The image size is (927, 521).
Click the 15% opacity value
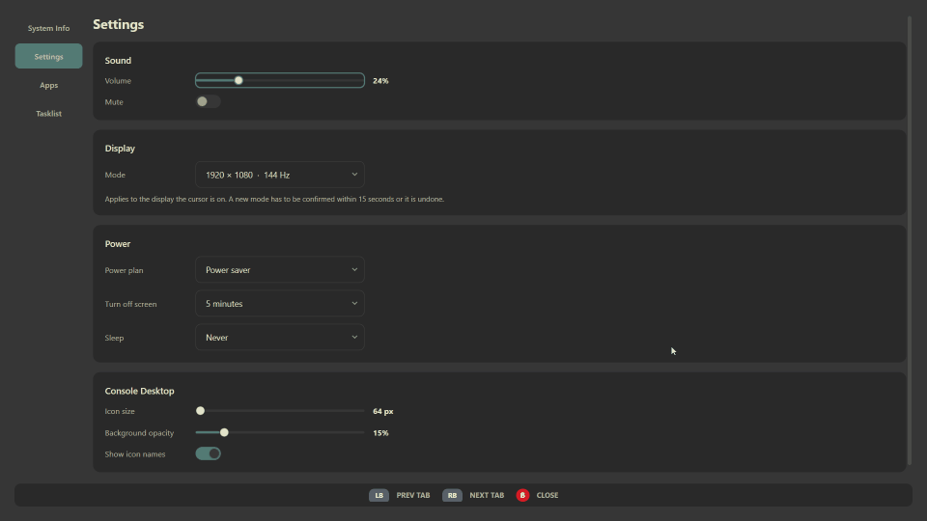(x=380, y=433)
